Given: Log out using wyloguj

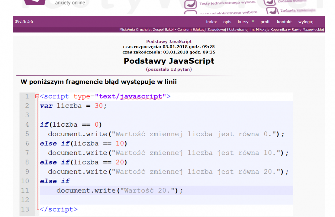Looking at the screenshot, I should pos(306,22).
